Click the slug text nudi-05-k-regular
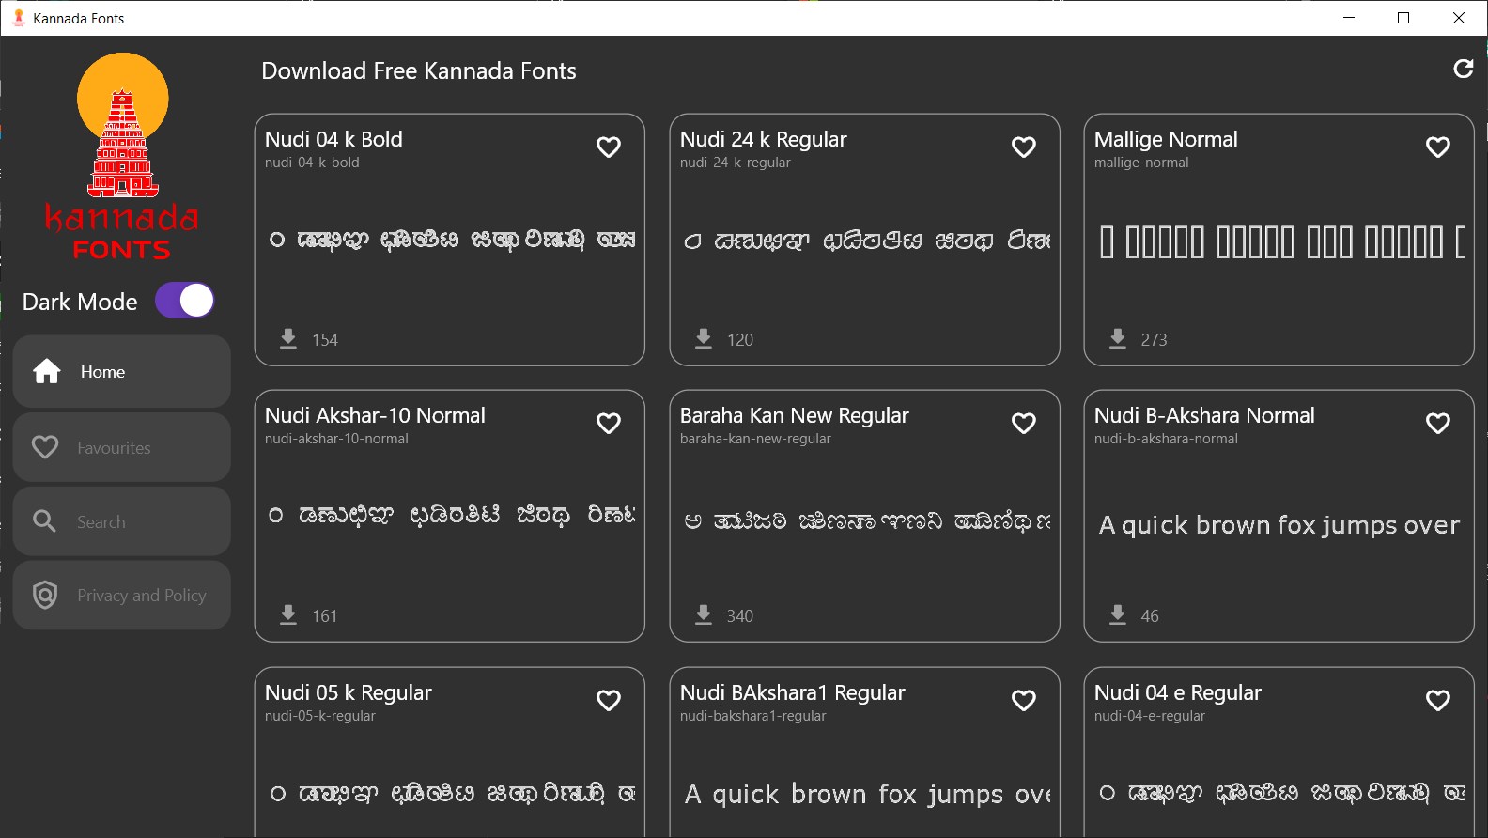Image resolution: width=1488 pixels, height=838 pixels. click(x=319, y=716)
